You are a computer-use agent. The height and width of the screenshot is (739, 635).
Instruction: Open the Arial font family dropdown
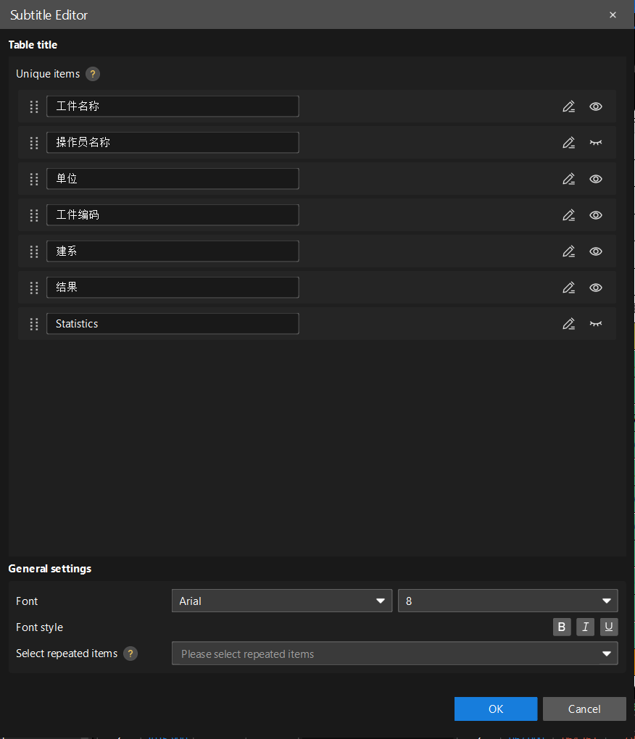pos(380,600)
